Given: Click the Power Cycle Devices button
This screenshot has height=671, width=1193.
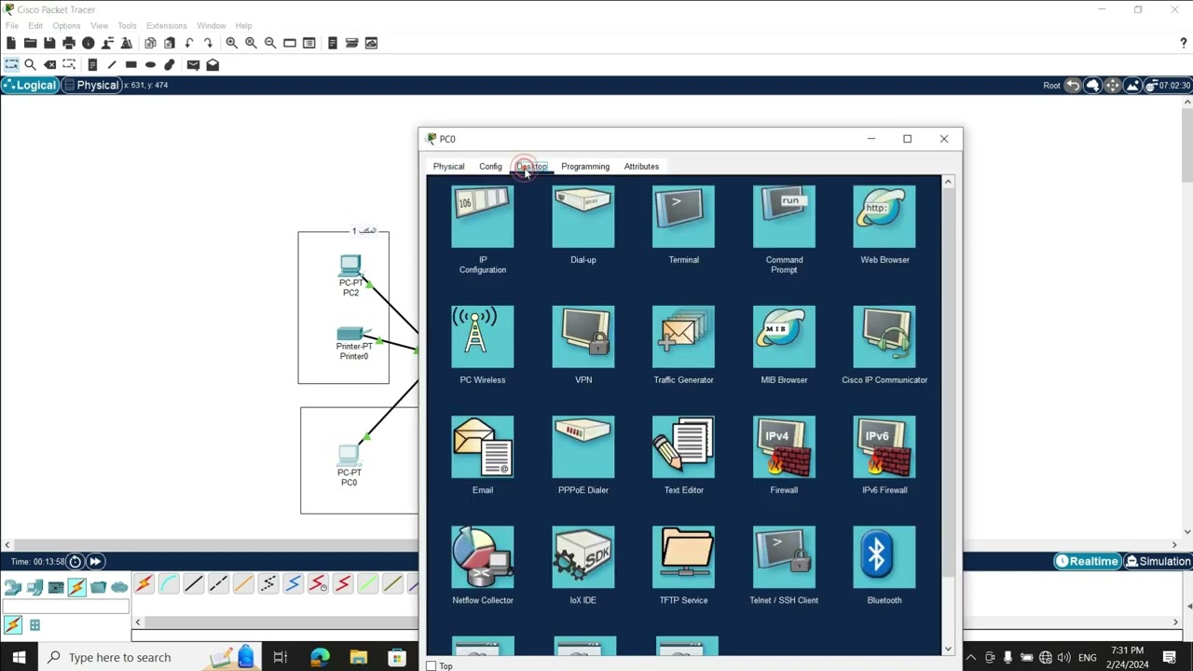Looking at the screenshot, I should click(75, 561).
